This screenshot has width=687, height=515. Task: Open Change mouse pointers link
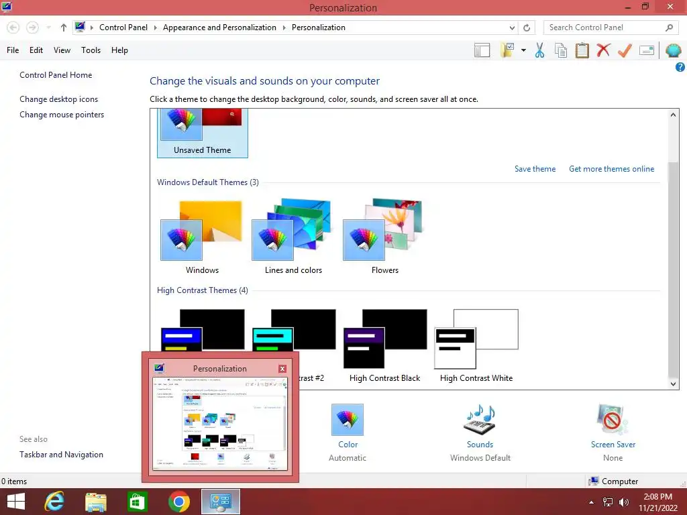pyautogui.click(x=62, y=115)
